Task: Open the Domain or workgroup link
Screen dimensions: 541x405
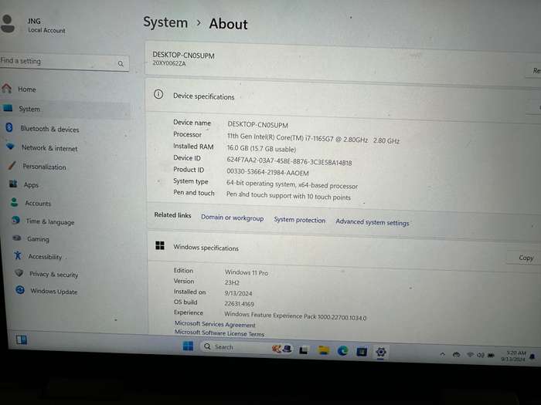Action: click(232, 218)
